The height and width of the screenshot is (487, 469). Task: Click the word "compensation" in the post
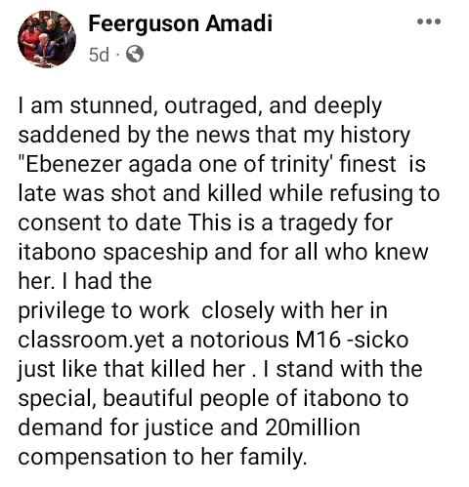click(92, 458)
